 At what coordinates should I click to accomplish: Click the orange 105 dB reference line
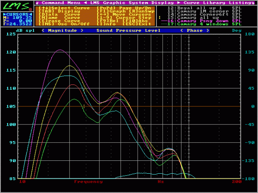(x=129, y=106)
